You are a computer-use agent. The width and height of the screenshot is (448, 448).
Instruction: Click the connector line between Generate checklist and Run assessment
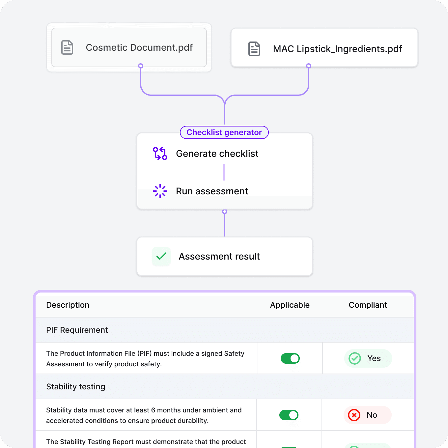(x=224, y=172)
